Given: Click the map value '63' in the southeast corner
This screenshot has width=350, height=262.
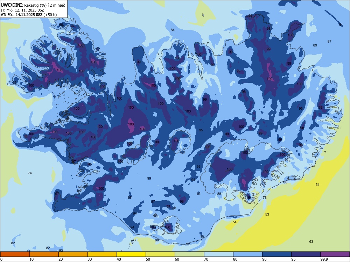Looking at the screenshot, I should pyautogui.click(x=311, y=241).
